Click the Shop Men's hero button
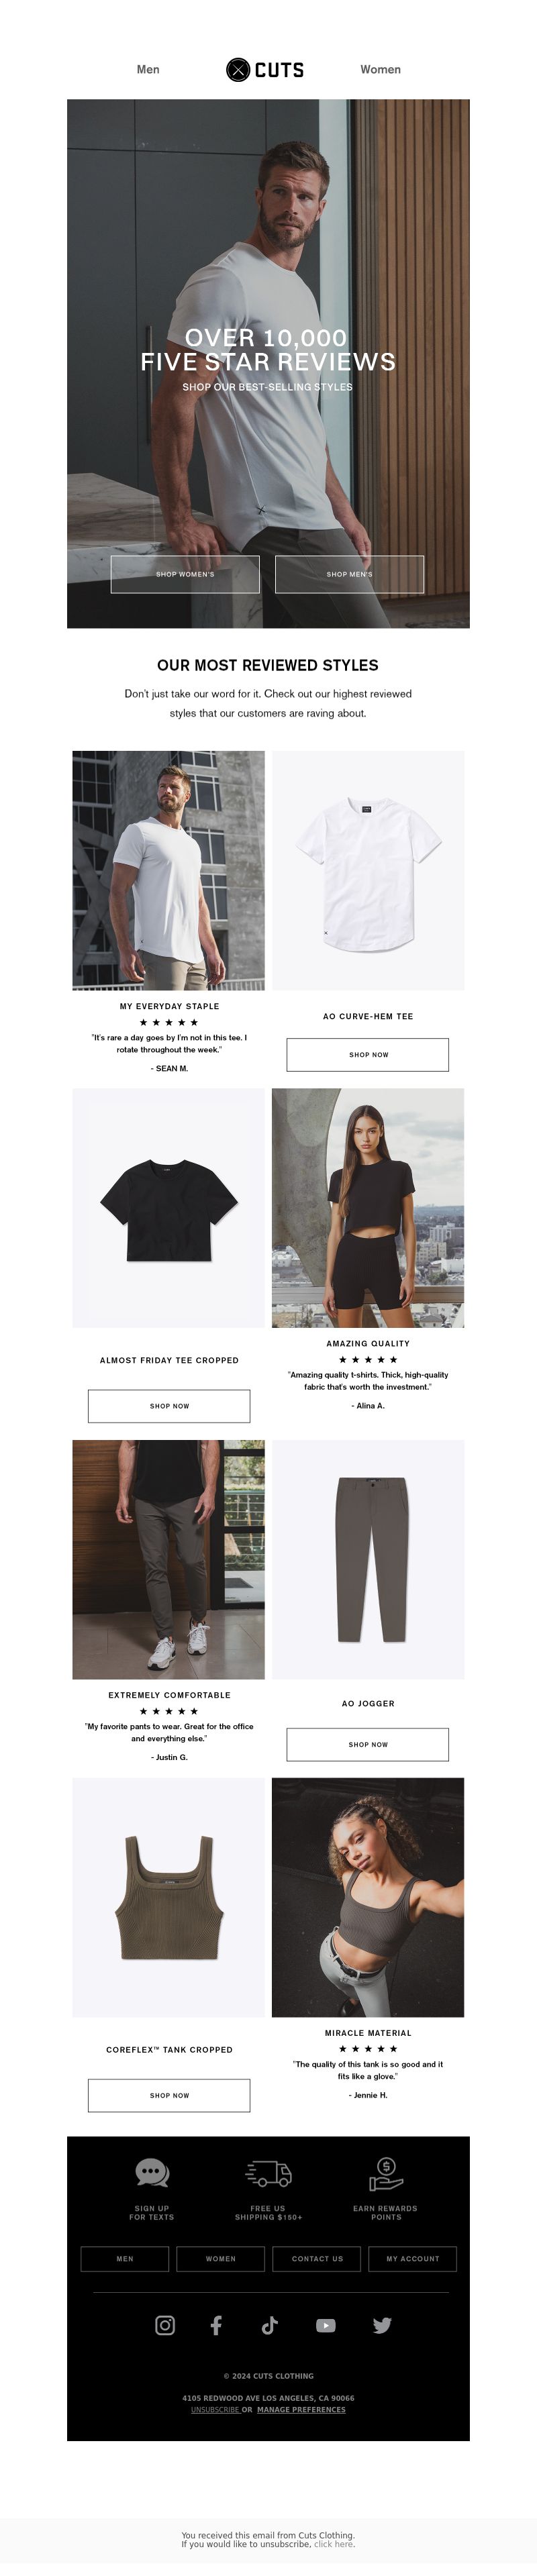The width and height of the screenshot is (537, 2576). pos(350,574)
